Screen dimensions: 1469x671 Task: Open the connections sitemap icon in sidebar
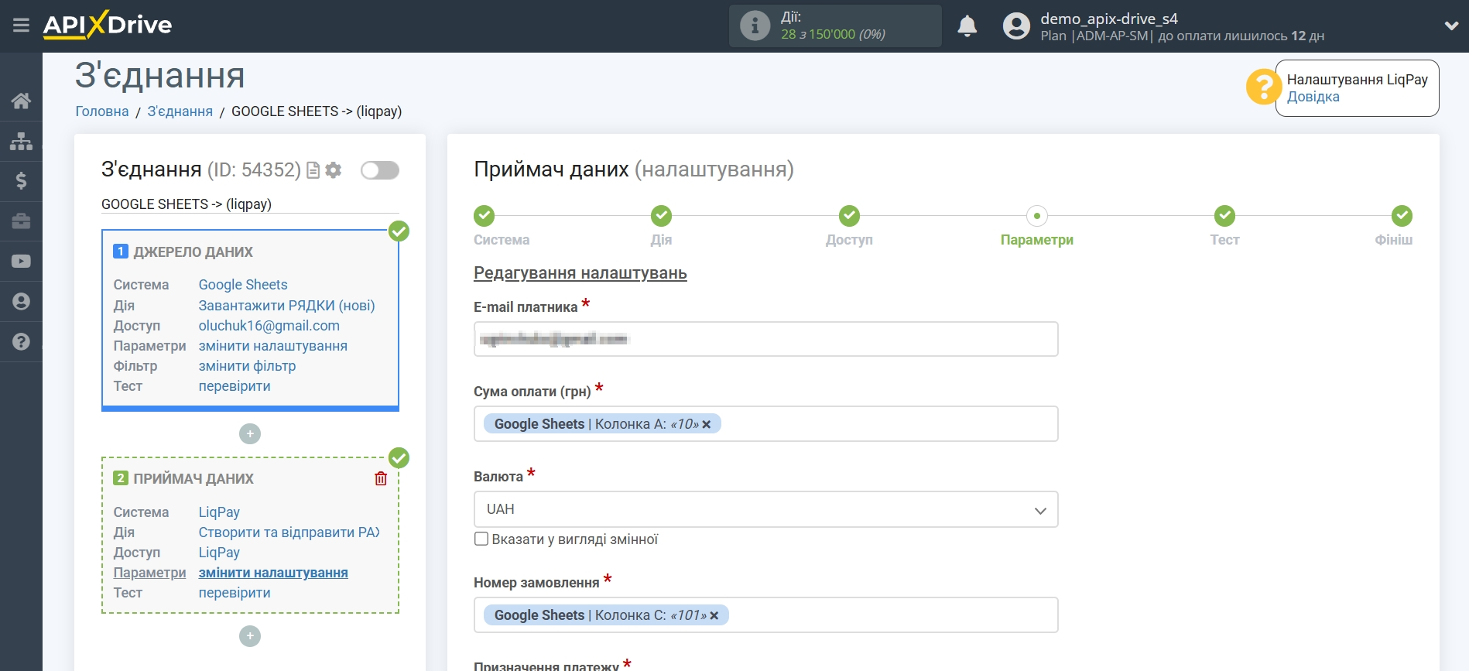(x=21, y=141)
